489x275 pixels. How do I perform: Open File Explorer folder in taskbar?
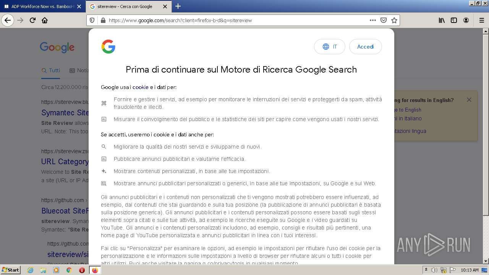43,270
